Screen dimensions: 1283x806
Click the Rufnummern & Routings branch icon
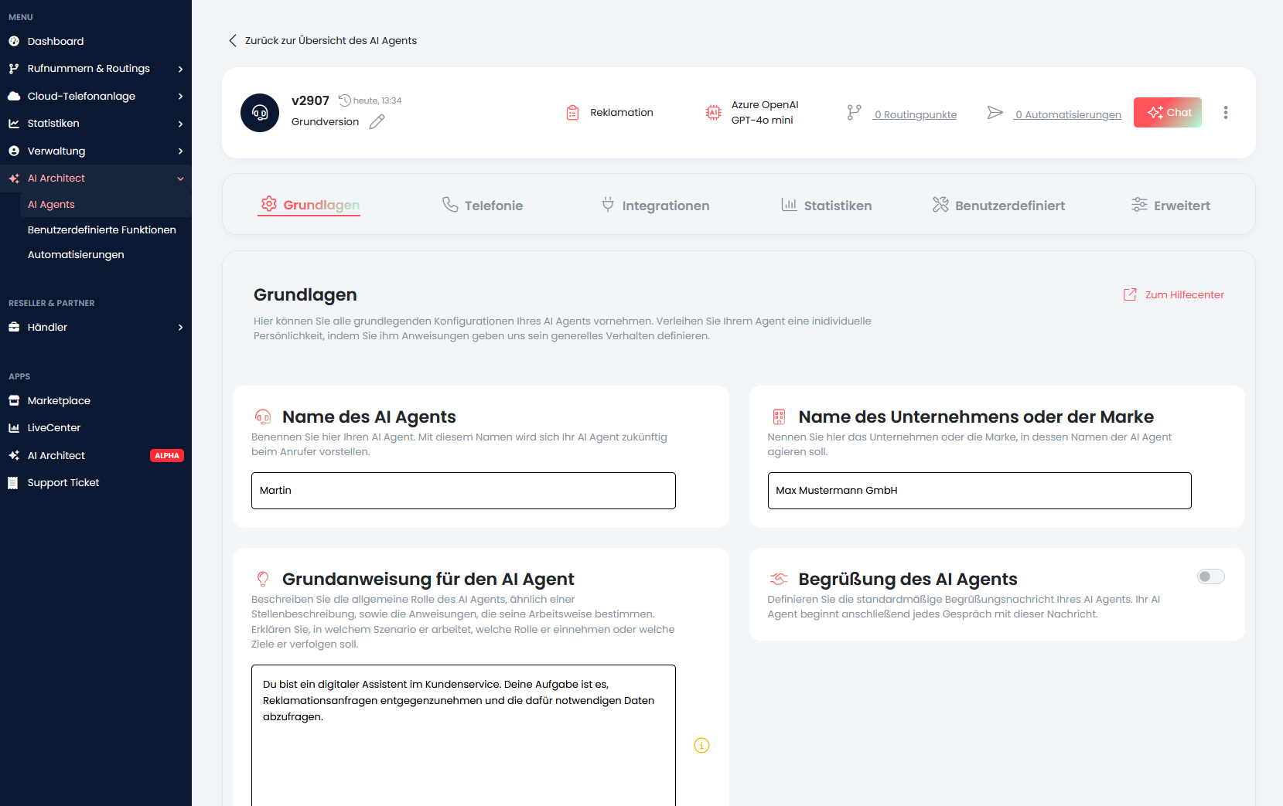(14, 69)
